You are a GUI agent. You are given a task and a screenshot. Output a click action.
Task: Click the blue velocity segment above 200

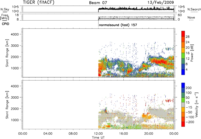[183, 85]
